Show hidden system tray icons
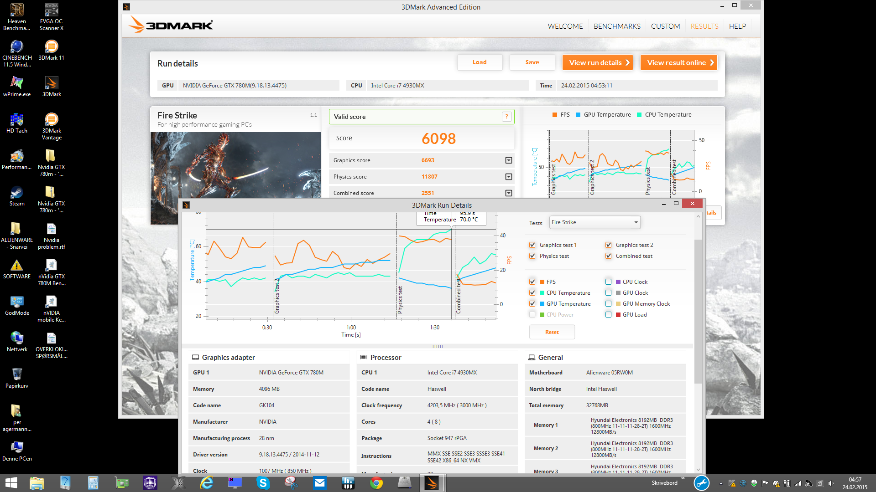 click(x=721, y=483)
